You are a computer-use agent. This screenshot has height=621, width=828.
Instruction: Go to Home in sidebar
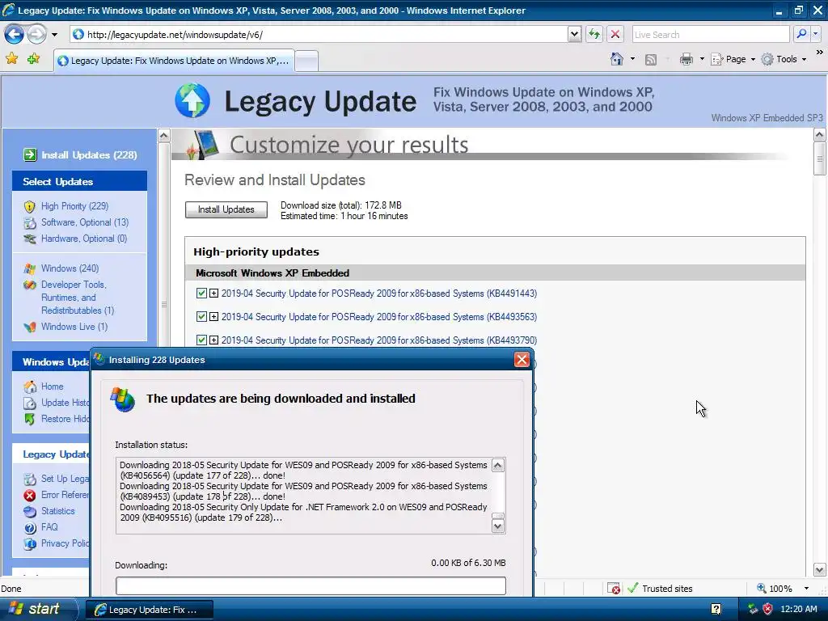[x=52, y=387]
